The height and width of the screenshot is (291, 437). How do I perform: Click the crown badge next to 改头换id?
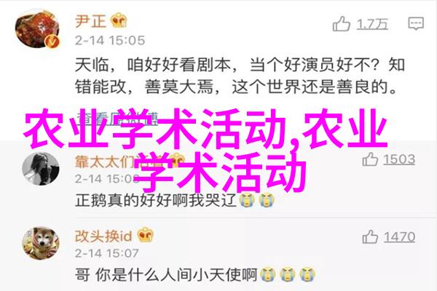[145, 235]
